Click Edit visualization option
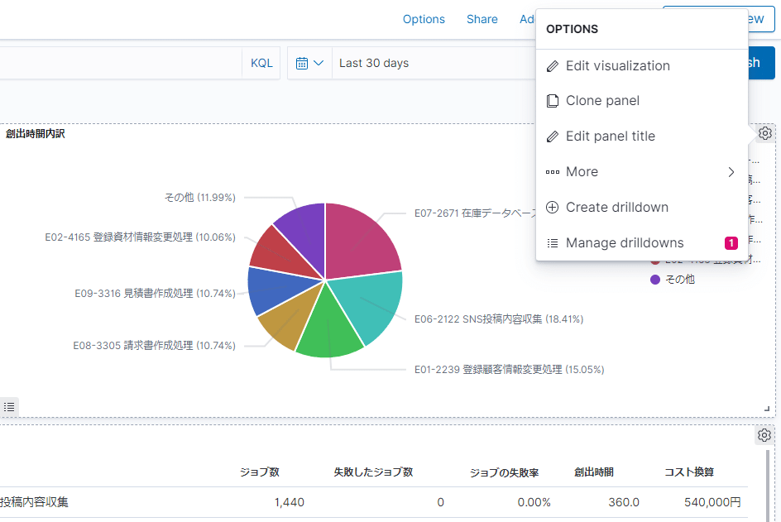Screen dimensions: 781x522 [x=641, y=65]
